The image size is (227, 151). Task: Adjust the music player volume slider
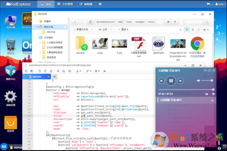tap(207, 81)
